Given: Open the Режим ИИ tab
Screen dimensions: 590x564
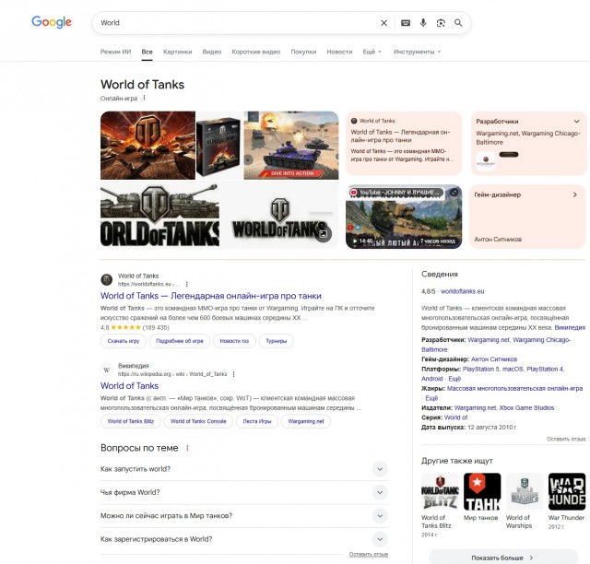Looking at the screenshot, I should (x=115, y=52).
